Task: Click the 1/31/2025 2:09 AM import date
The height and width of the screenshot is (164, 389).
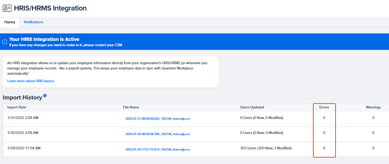Action: 23,118
